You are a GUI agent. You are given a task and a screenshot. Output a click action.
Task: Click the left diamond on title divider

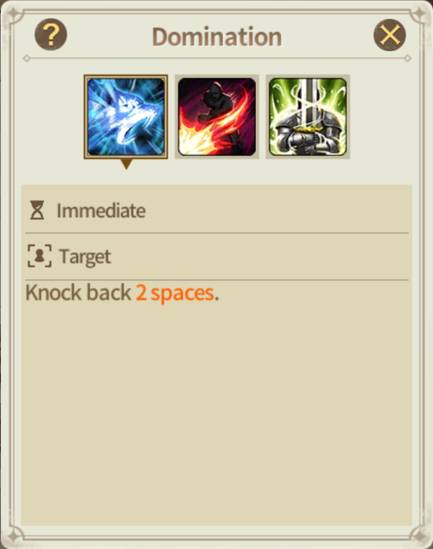coord(27,59)
